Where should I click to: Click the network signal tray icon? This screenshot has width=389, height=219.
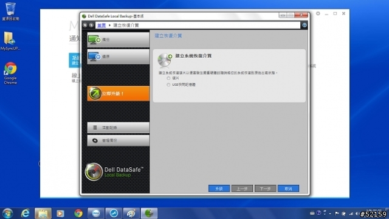[x=351, y=214]
